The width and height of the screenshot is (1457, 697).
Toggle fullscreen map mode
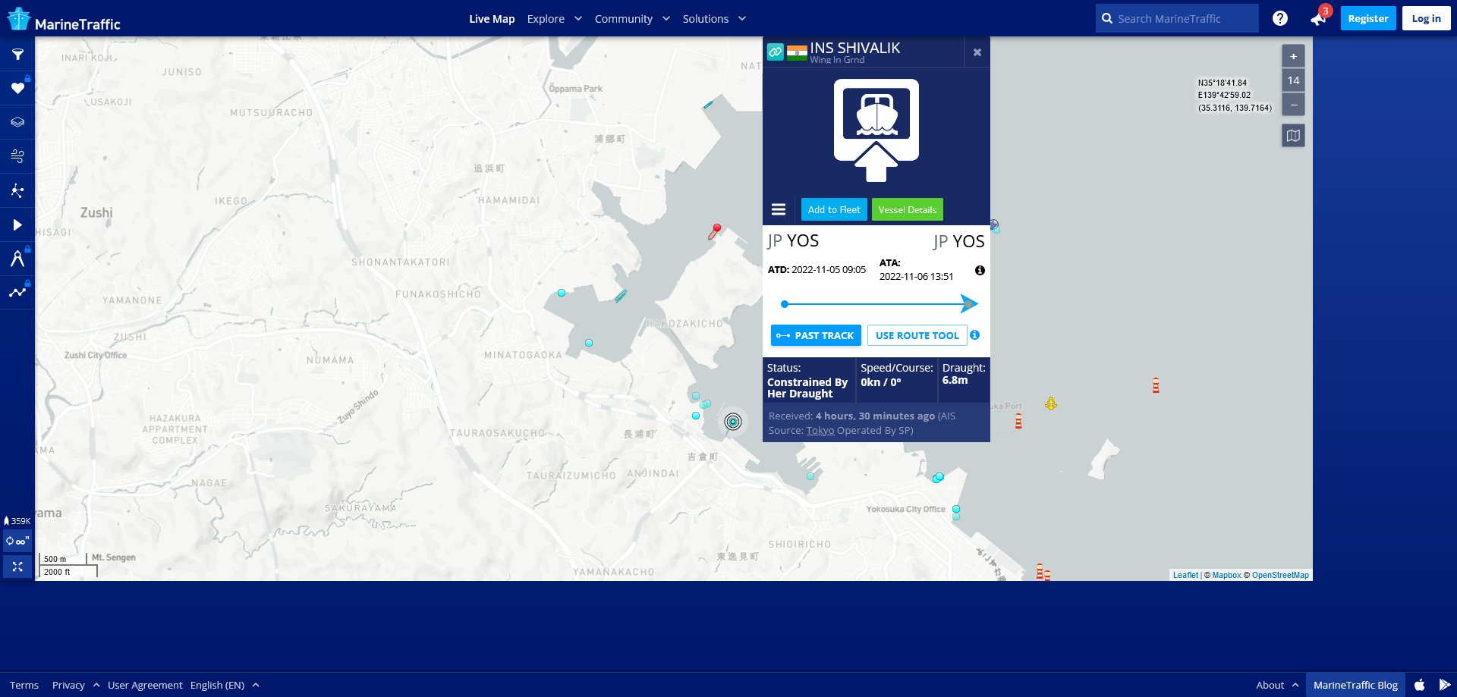coord(17,567)
